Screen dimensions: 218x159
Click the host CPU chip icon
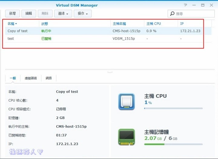[x=127, y=102]
